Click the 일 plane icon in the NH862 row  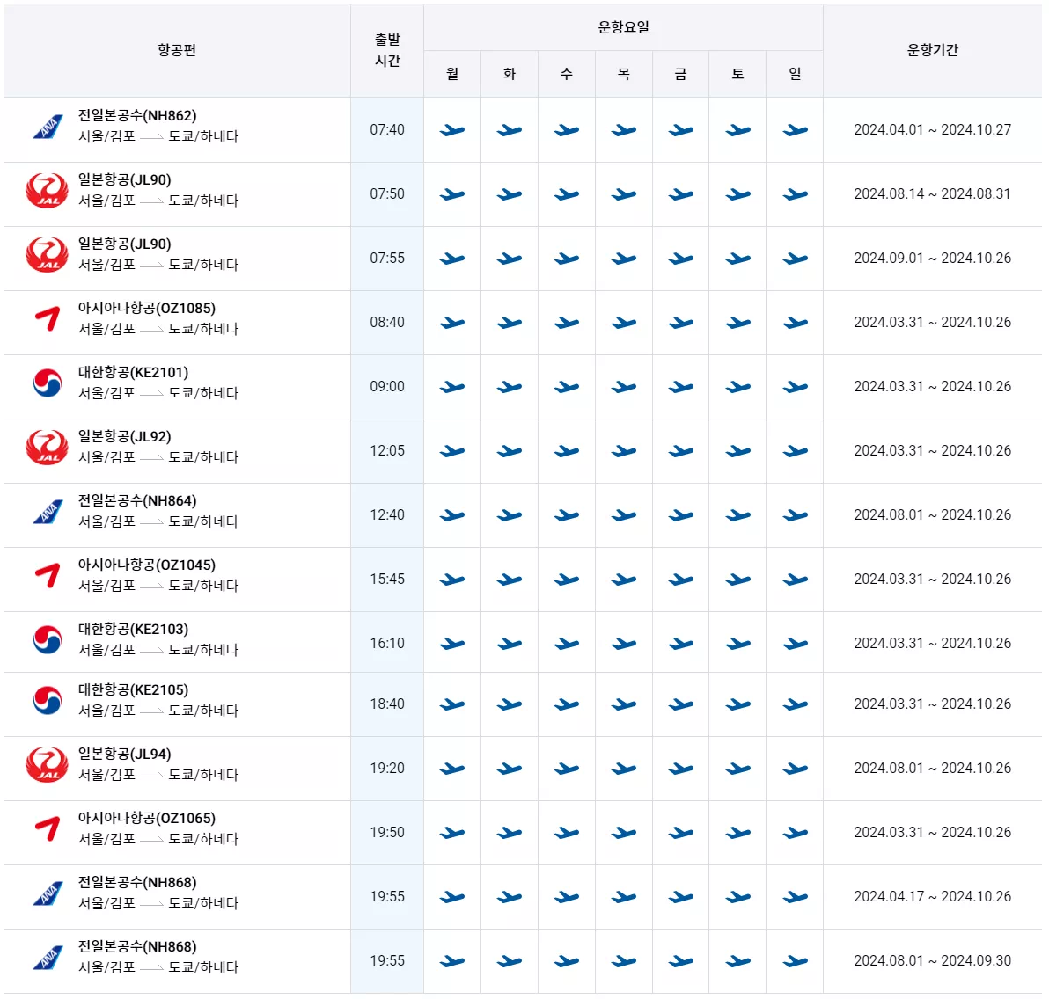click(795, 130)
